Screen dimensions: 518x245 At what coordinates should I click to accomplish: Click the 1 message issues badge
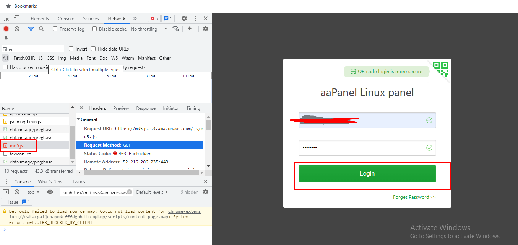point(168,18)
